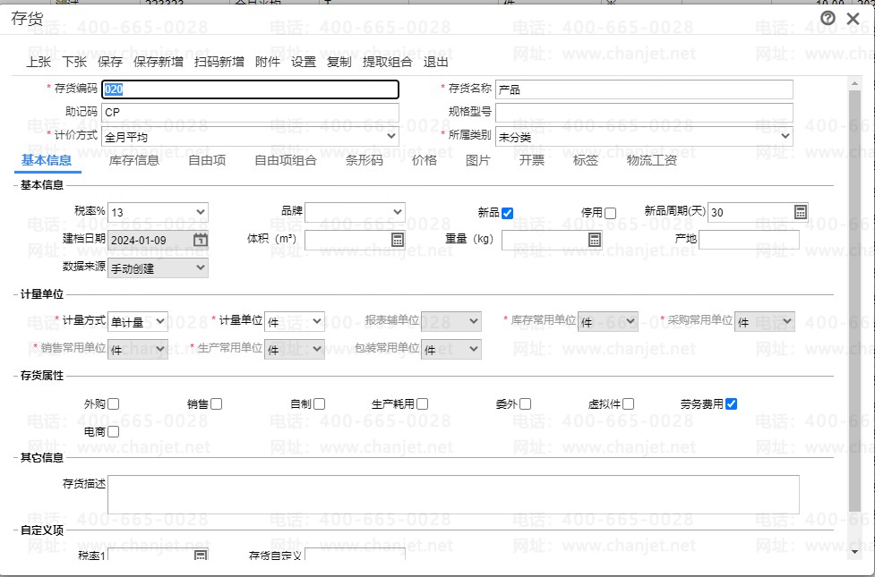Check the 生产耗用 attribute
Image resolution: width=875 pixels, height=577 pixels.
tap(423, 404)
